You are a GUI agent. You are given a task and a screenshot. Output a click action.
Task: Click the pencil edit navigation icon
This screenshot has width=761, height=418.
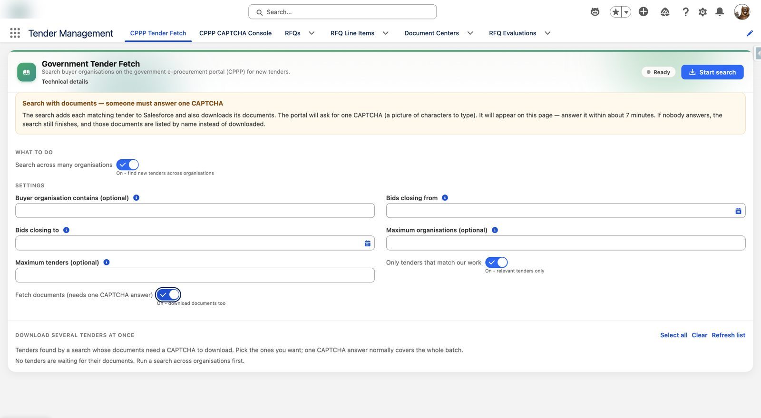click(x=750, y=33)
